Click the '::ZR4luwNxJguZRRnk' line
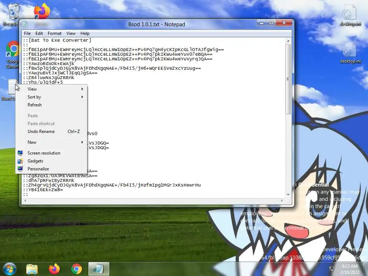The image size is (368, 276). pos(49,78)
